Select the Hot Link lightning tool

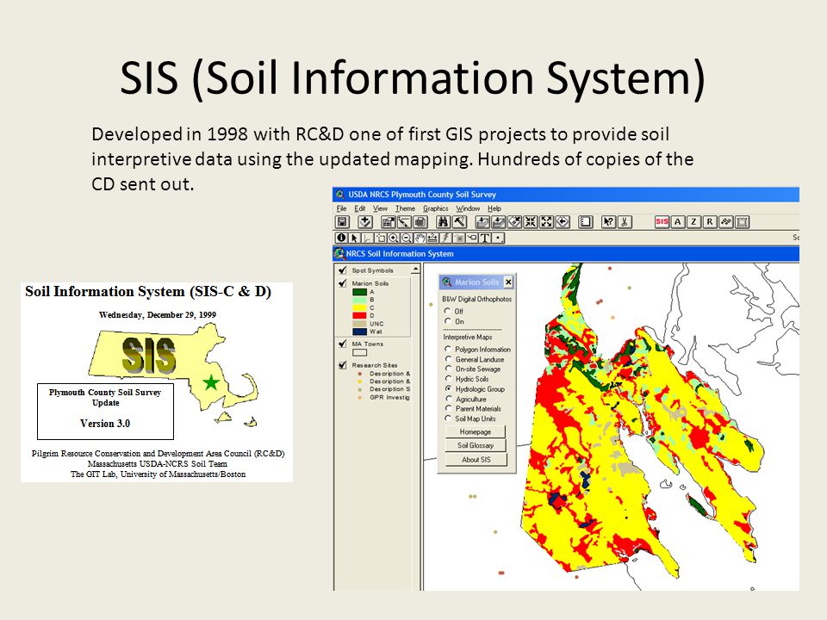click(445, 239)
